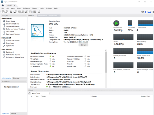
Task: Switch to Session tab
Action: point(14,113)
